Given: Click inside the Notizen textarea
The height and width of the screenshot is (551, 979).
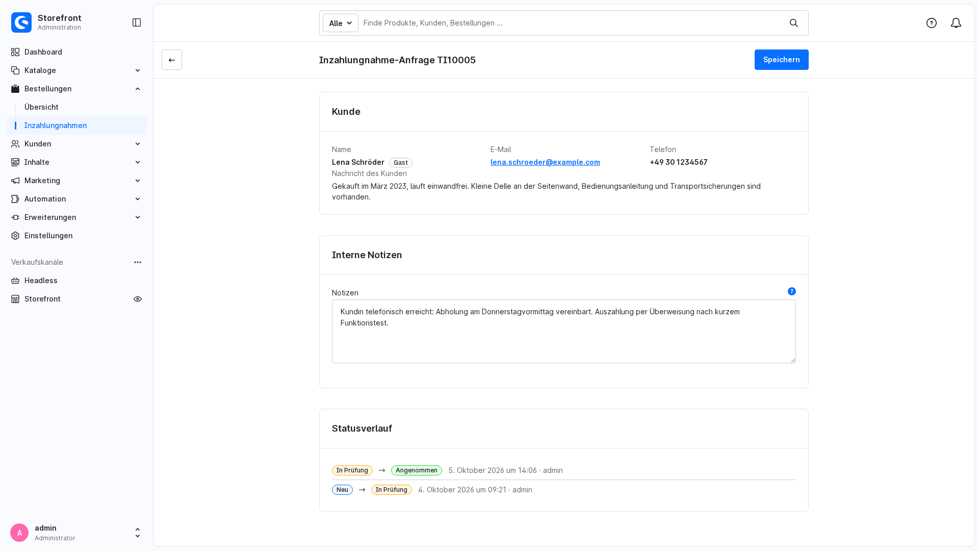Looking at the screenshot, I should click(x=564, y=332).
